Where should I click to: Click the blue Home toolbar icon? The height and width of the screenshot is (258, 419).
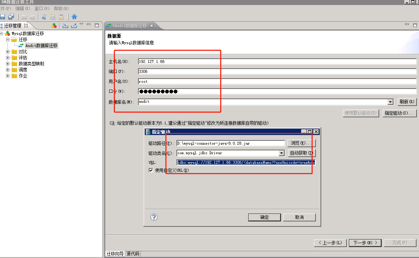click(74, 17)
